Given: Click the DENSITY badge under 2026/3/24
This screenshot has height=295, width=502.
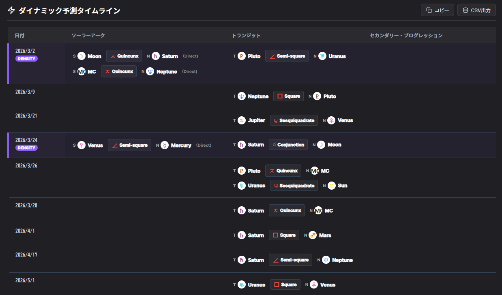Looking at the screenshot, I should tap(26, 148).
